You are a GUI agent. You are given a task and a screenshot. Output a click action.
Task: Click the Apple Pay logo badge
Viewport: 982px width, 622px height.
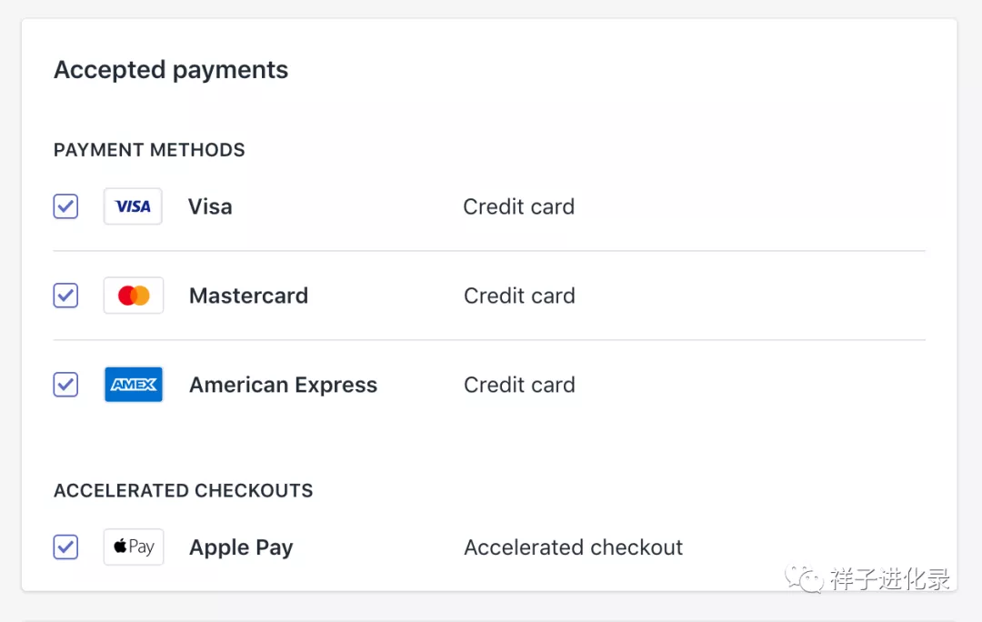134,547
